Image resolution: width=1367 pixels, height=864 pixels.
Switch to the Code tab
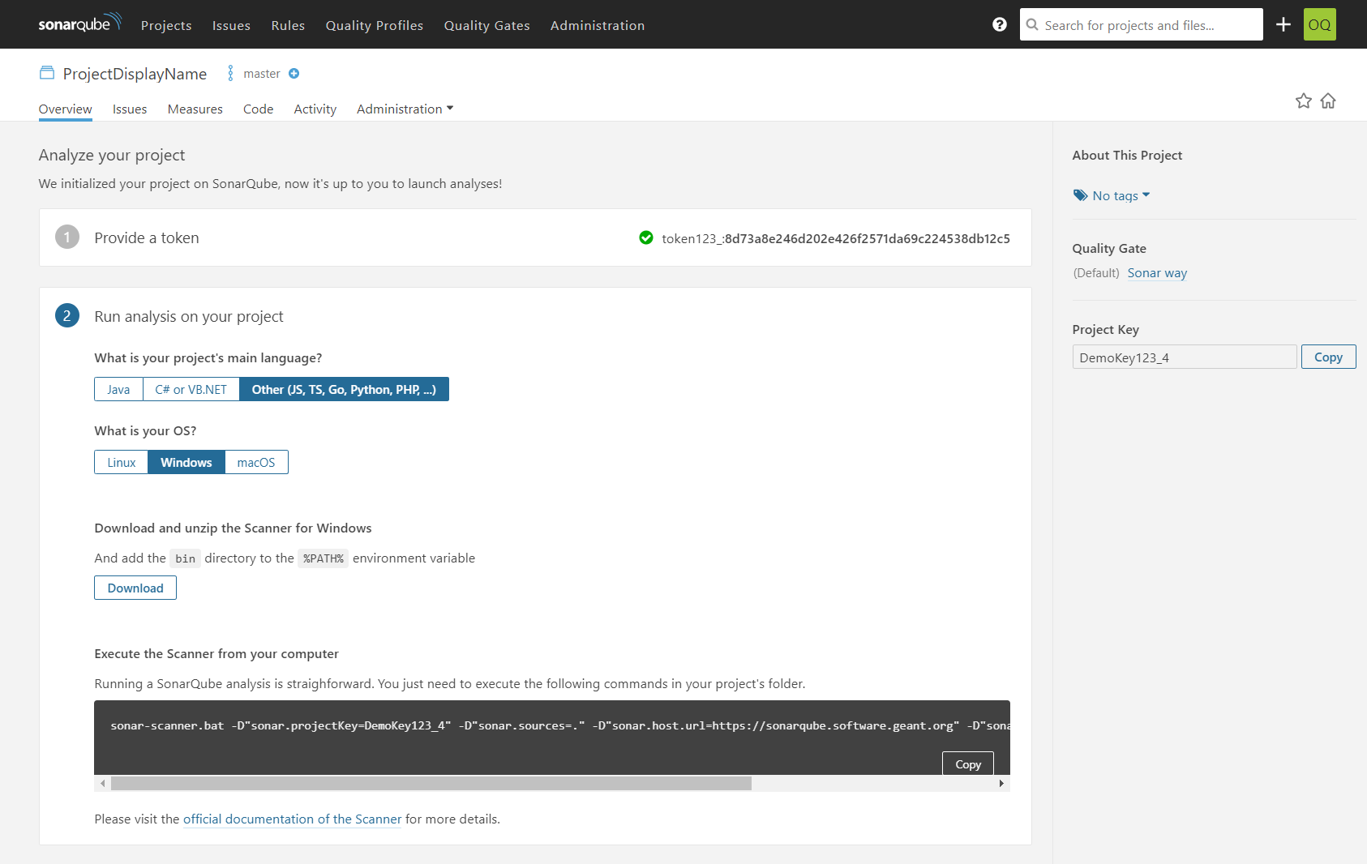click(x=259, y=109)
